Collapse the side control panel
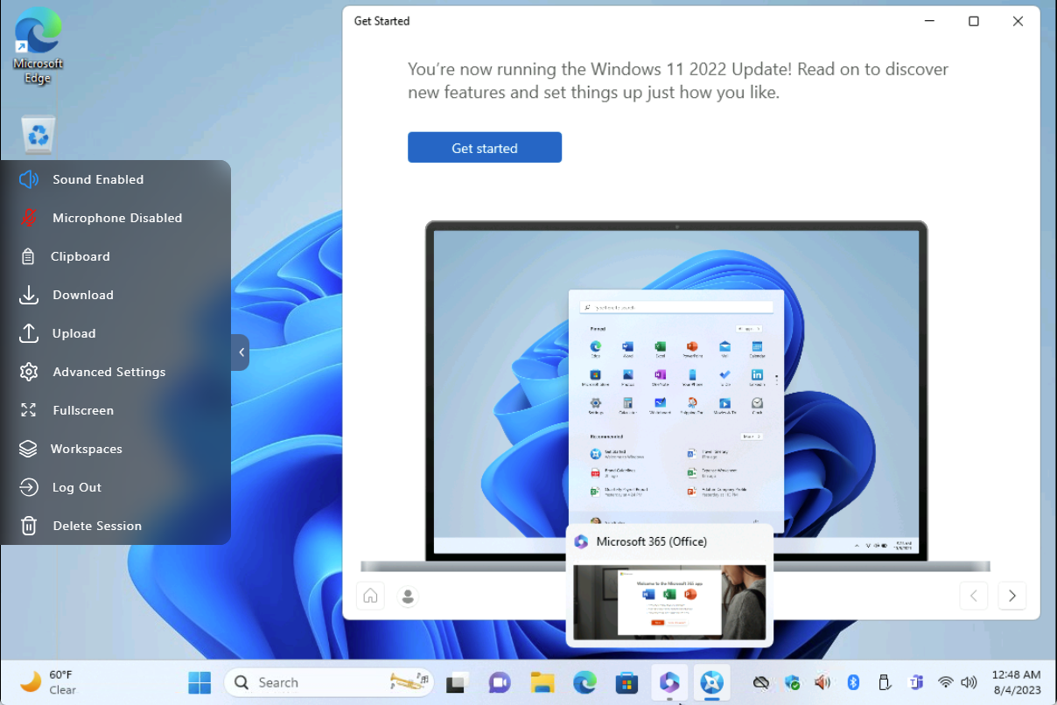1057x705 pixels. 241,352
